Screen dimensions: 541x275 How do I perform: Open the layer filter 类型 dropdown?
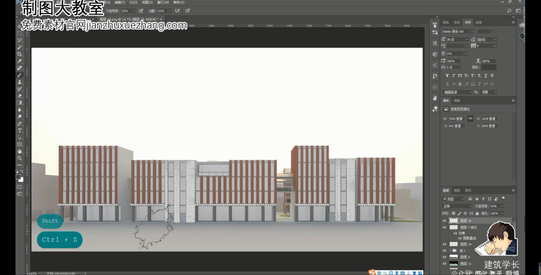[453, 199]
